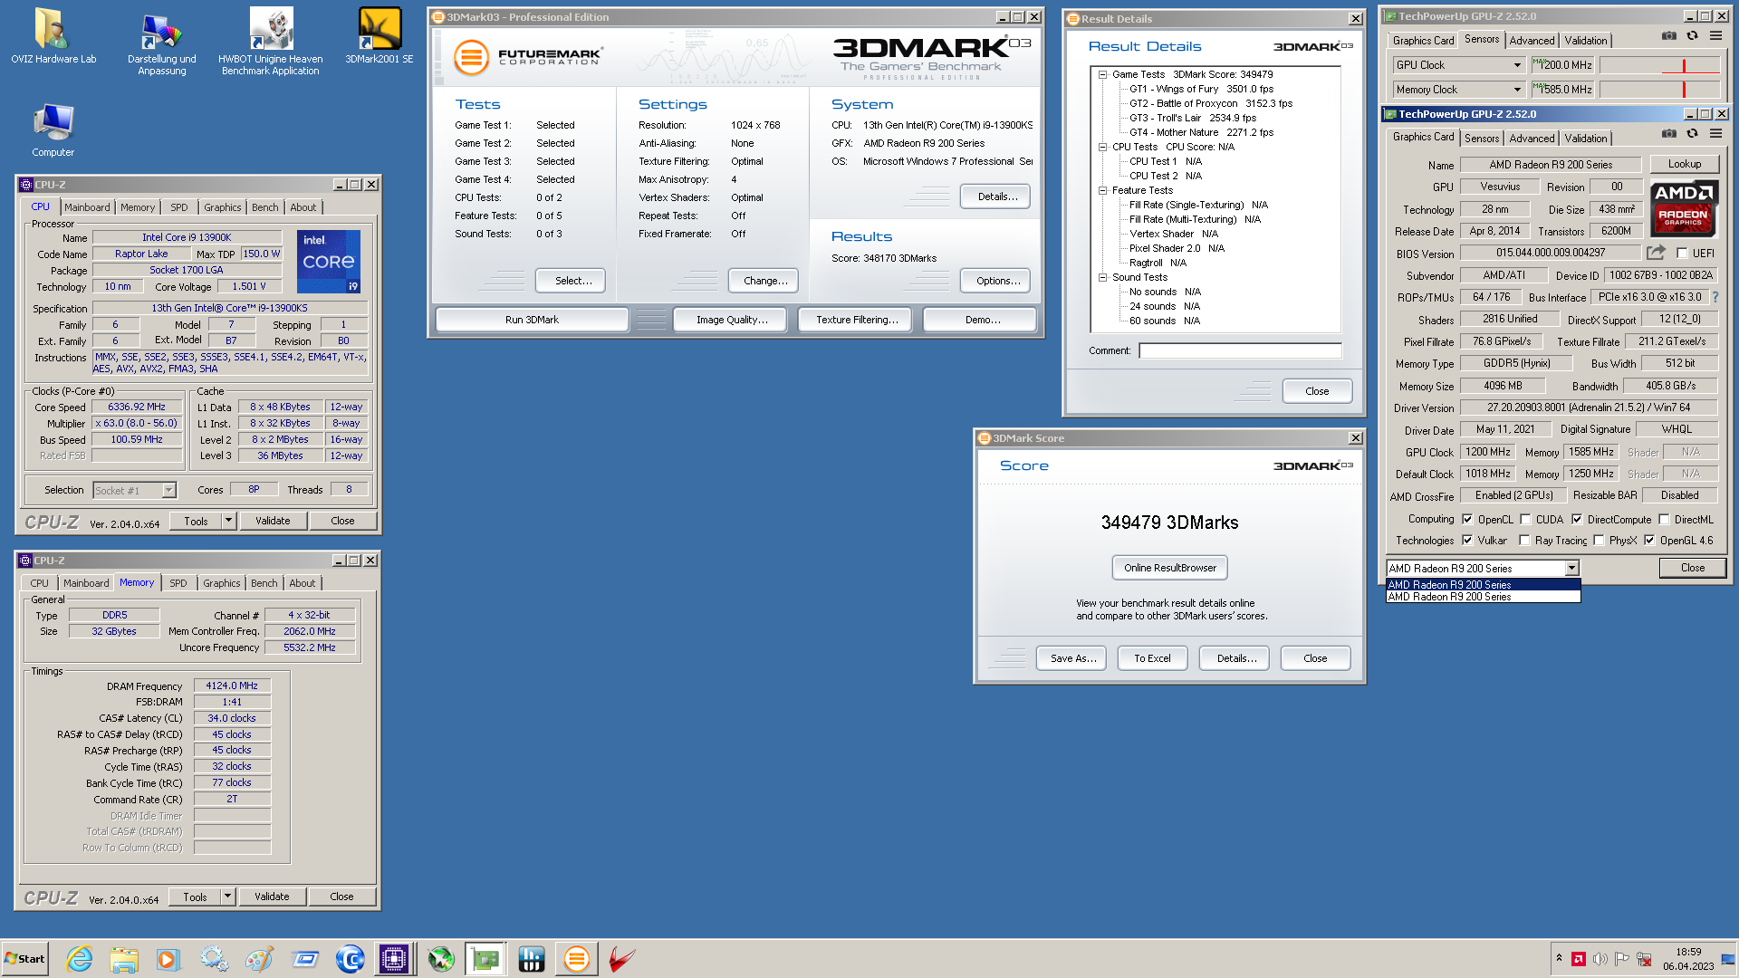Click Validate button in upper CPU-Z
The image size is (1739, 978).
tap(273, 521)
